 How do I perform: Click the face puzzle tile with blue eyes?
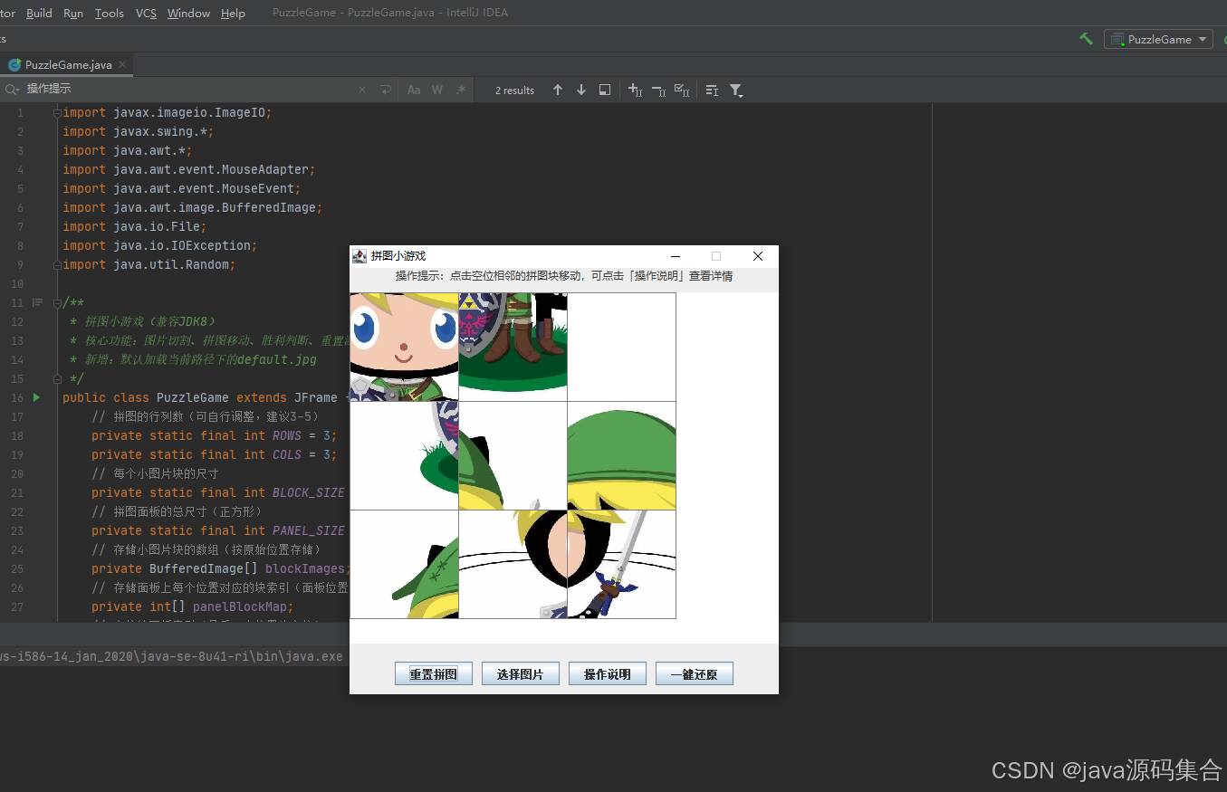(404, 347)
